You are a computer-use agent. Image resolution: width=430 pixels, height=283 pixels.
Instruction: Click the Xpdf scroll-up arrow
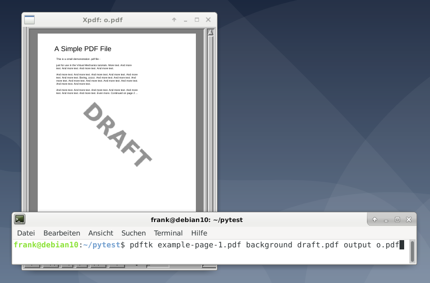click(x=210, y=33)
